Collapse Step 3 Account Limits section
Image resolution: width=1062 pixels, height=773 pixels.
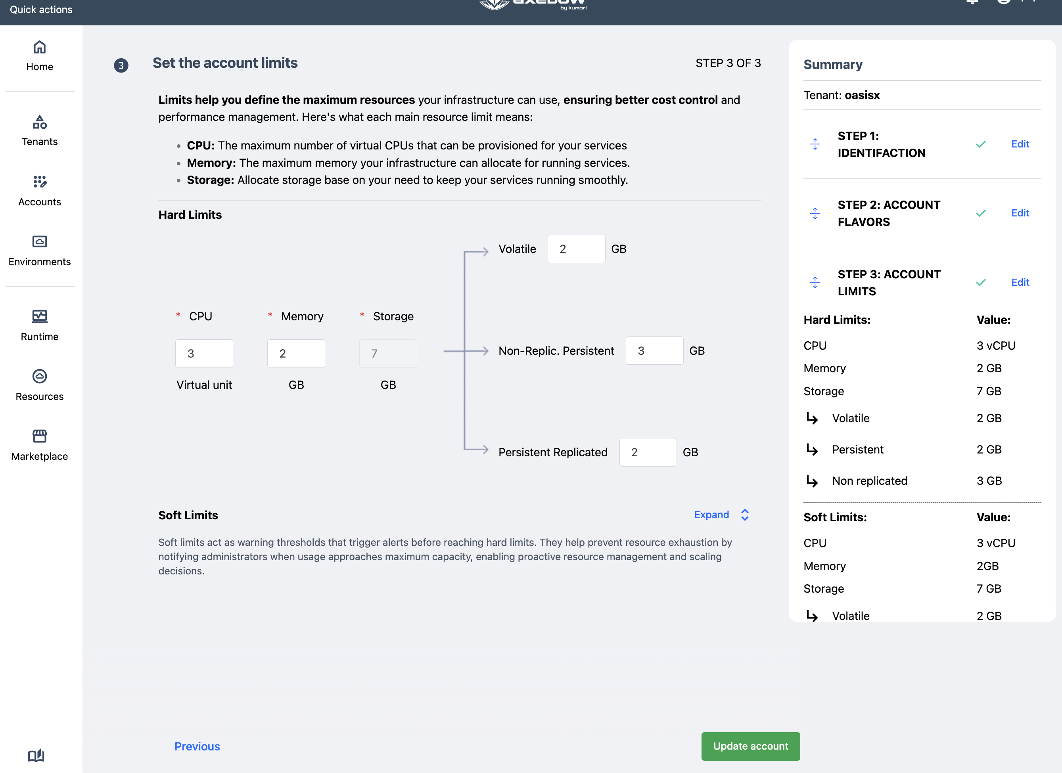click(x=815, y=282)
